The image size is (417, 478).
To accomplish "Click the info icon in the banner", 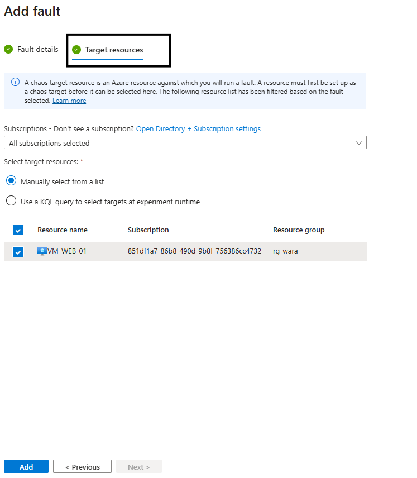I will [x=15, y=82].
